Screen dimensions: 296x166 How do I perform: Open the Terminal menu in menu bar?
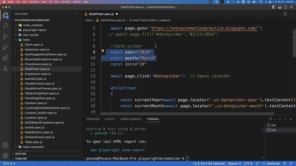click(66, 2)
